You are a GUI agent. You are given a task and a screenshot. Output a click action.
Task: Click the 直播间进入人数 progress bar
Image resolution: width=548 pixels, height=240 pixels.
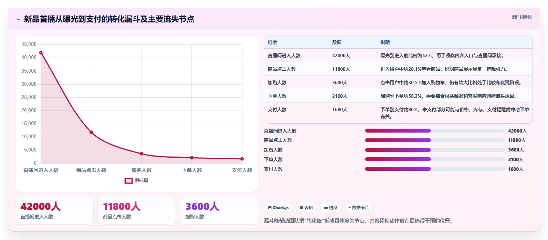point(435,131)
